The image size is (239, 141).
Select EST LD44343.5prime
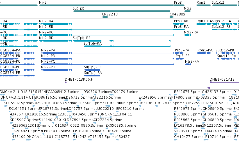pos(217,131)
